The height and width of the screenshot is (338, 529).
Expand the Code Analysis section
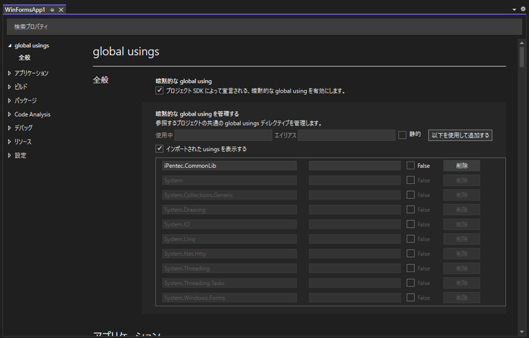(10, 114)
